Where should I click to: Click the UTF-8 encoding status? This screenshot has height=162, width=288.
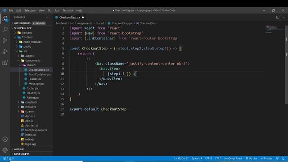coord(208,158)
